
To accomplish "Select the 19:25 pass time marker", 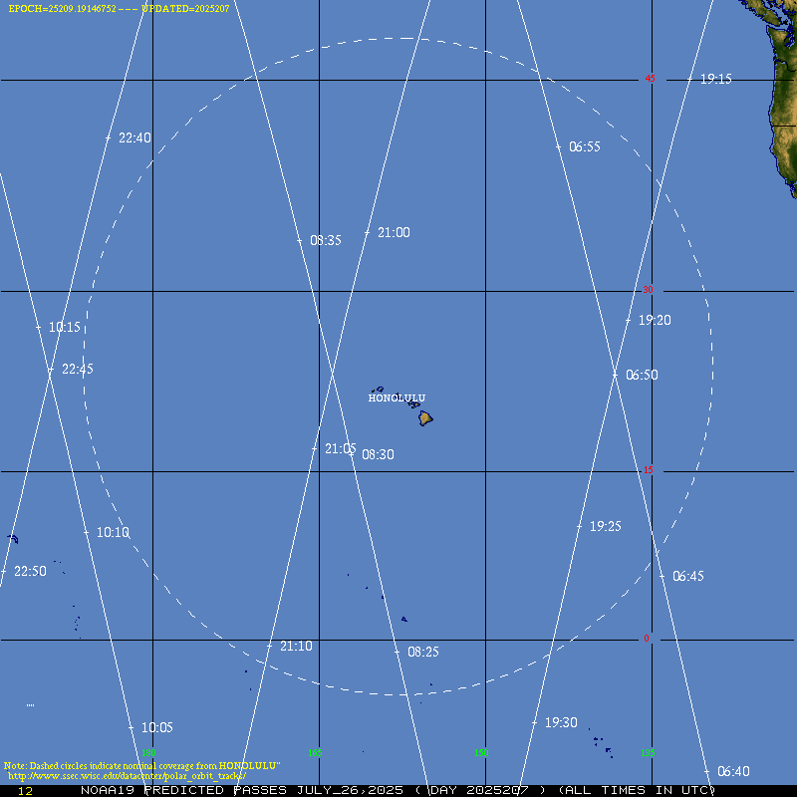I will coord(605,526).
